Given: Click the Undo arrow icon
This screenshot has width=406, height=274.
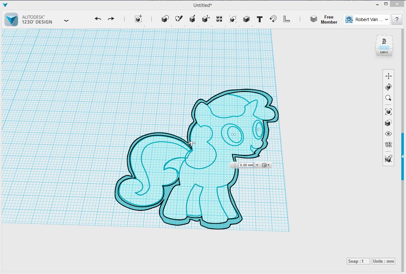Looking at the screenshot, I should [x=98, y=19].
